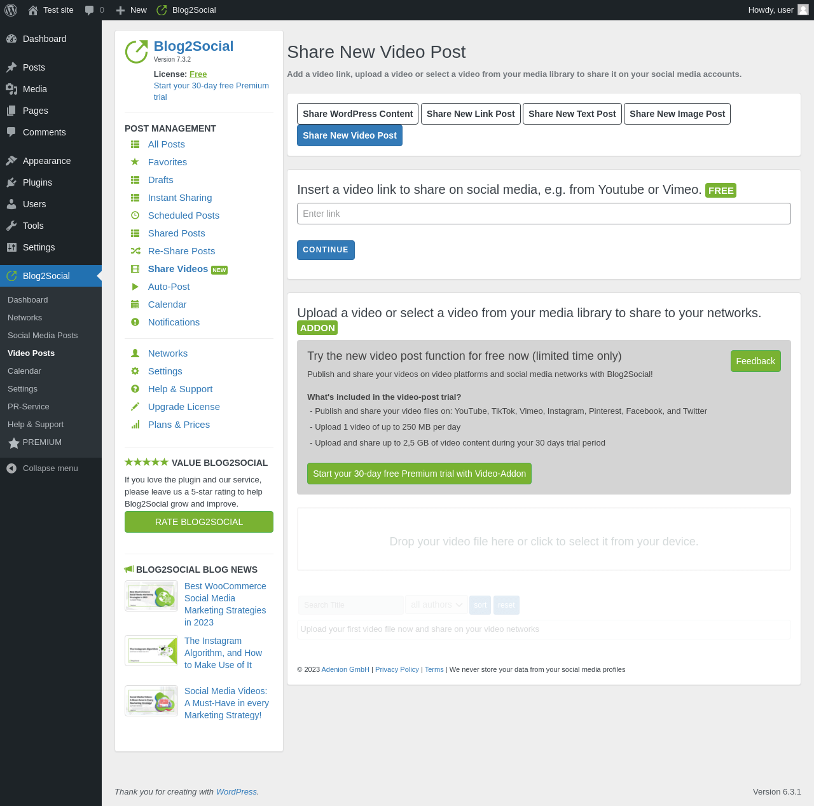814x806 pixels.
Task: Click the sort button
Action: click(x=480, y=605)
